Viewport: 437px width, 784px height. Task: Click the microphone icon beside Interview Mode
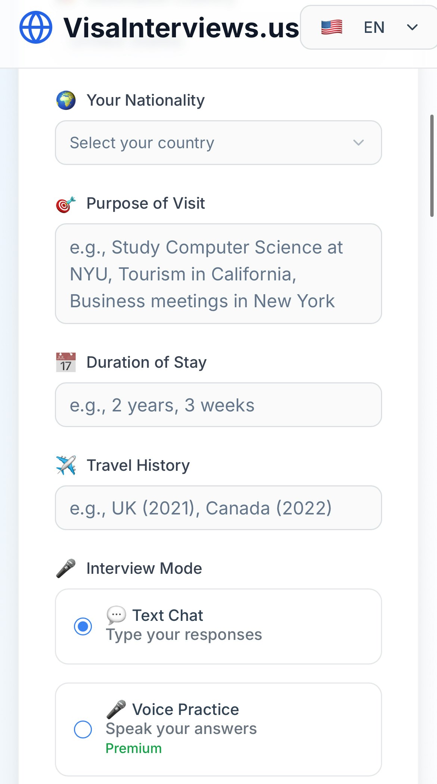(66, 568)
